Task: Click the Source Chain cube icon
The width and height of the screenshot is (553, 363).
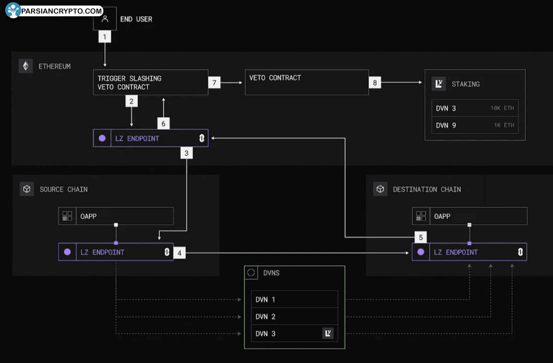Action: pos(27,189)
